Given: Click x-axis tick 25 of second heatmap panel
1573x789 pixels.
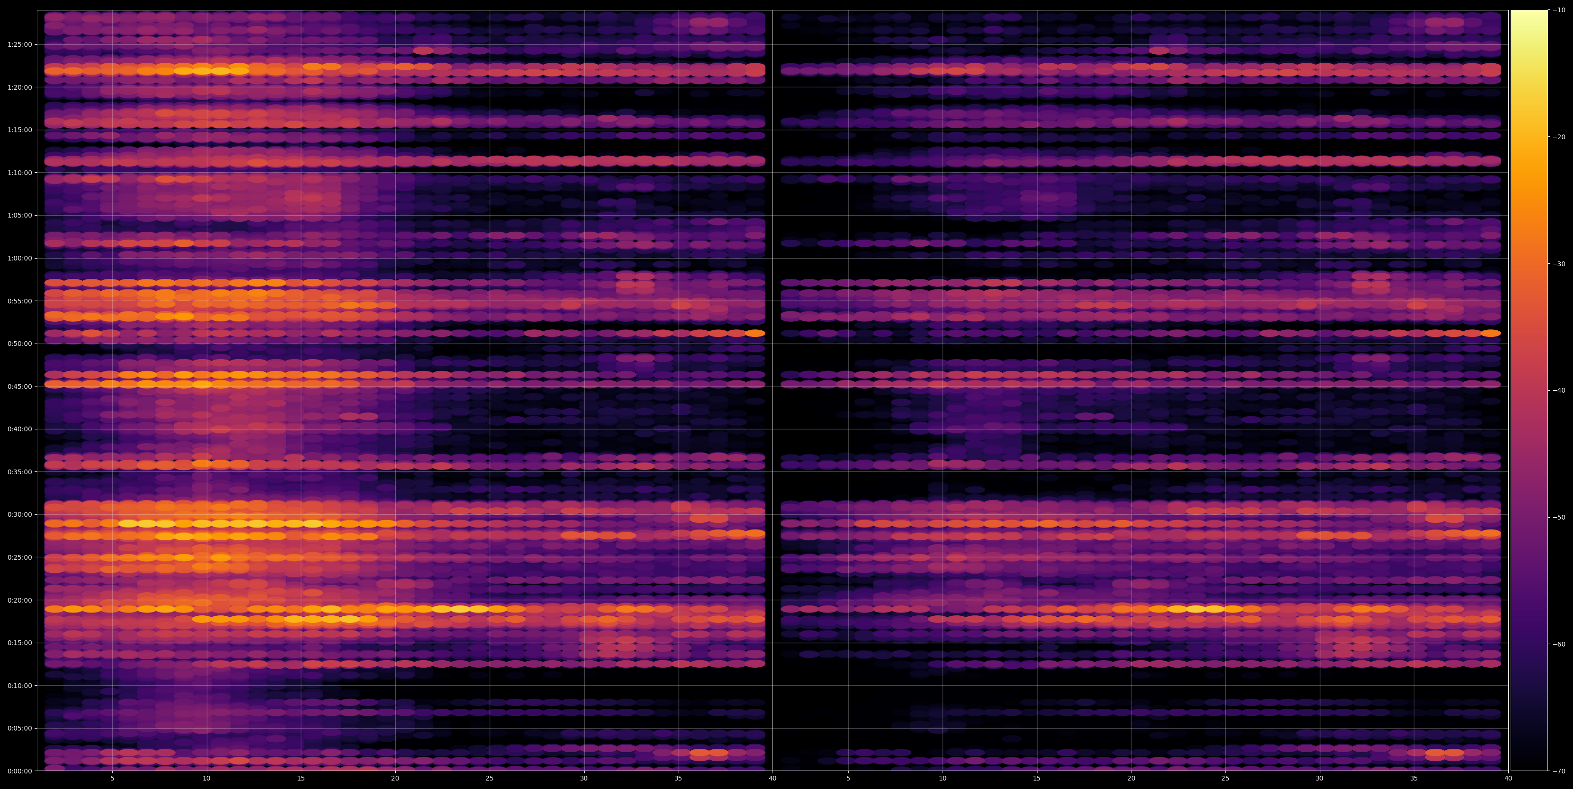Looking at the screenshot, I should click(x=1225, y=779).
